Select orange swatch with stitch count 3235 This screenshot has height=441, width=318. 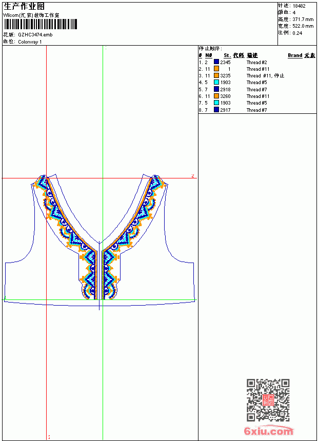click(x=216, y=75)
